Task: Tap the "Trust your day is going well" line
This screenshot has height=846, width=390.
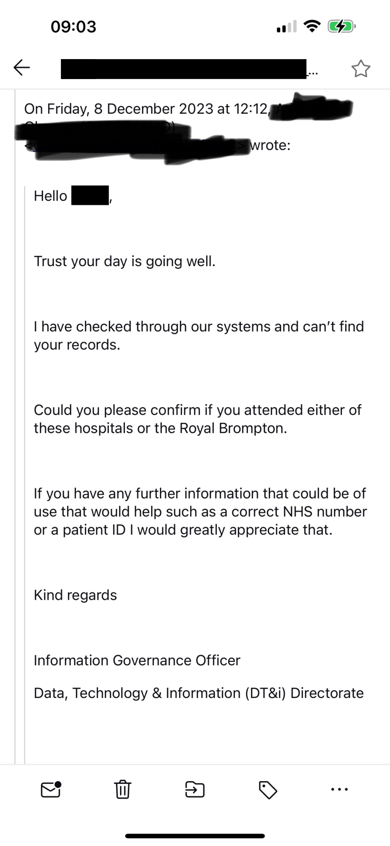Action: click(x=124, y=261)
